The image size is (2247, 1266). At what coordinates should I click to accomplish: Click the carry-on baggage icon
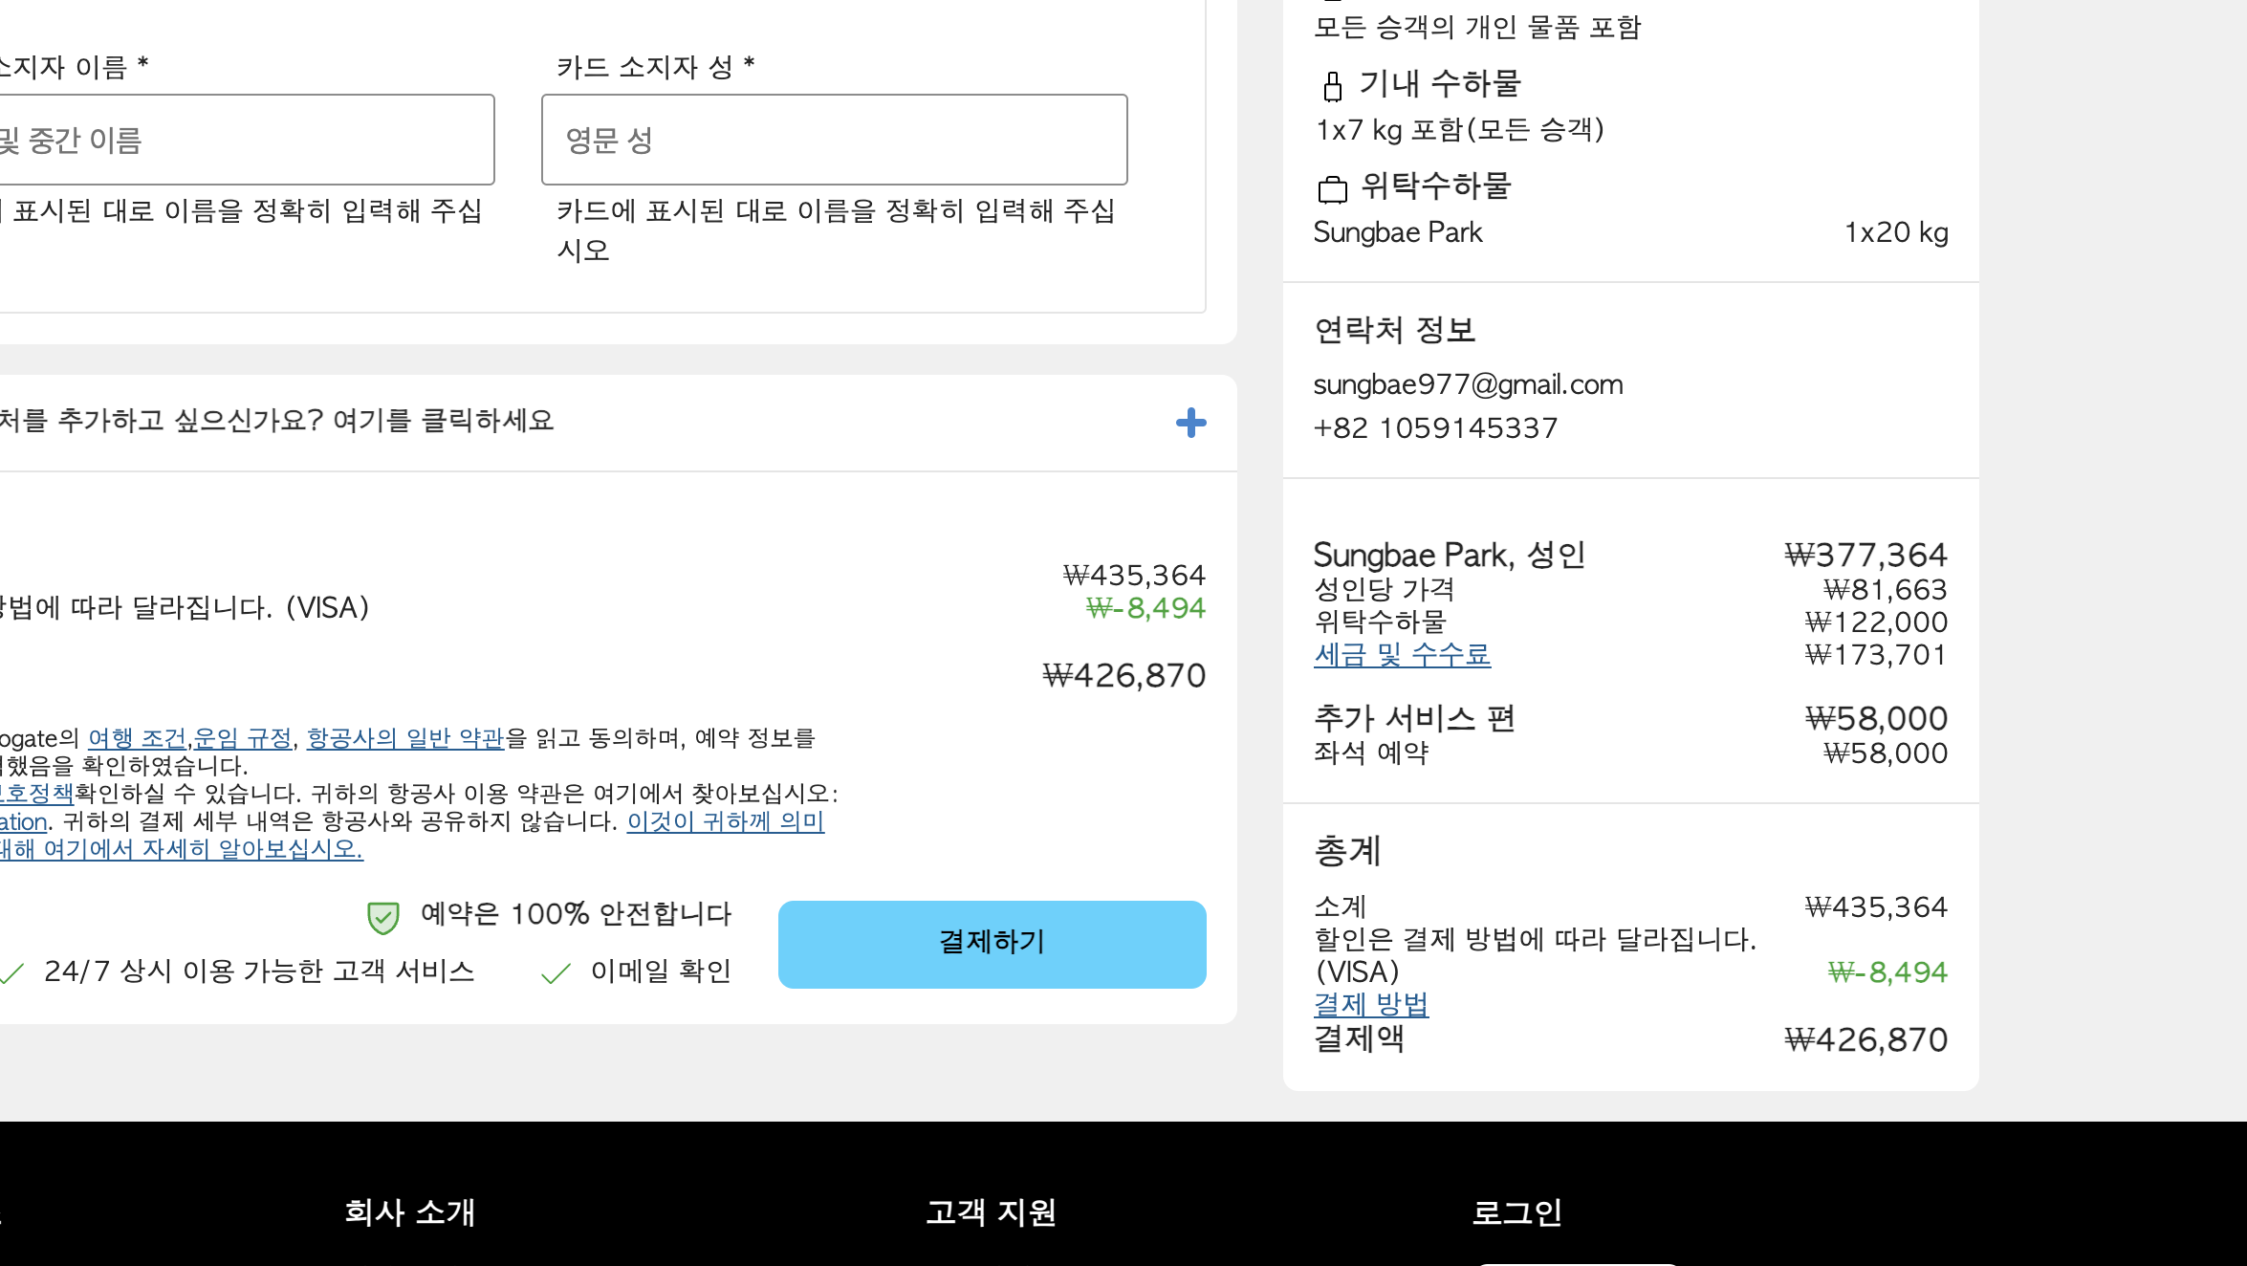click(1332, 86)
